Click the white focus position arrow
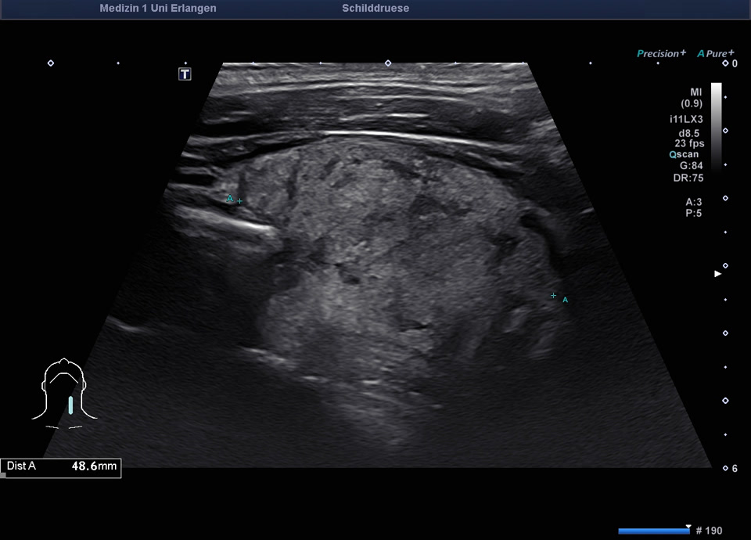The image size is (751, 540). (x=717, y=274)
